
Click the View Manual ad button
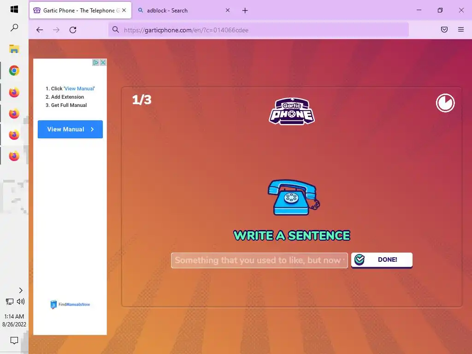coord(70,129)
